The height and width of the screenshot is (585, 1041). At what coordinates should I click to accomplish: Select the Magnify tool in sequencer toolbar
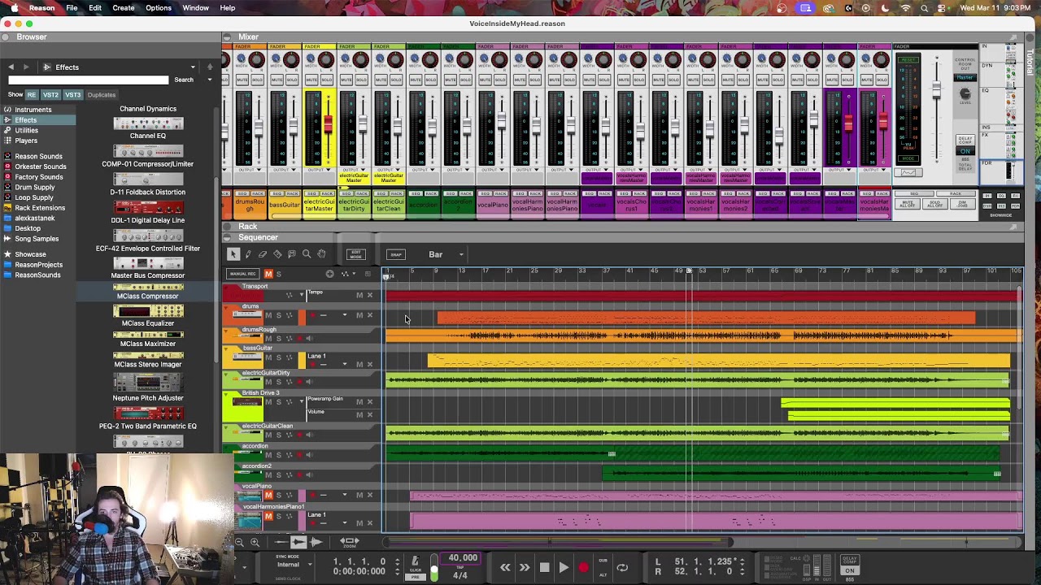307,254
